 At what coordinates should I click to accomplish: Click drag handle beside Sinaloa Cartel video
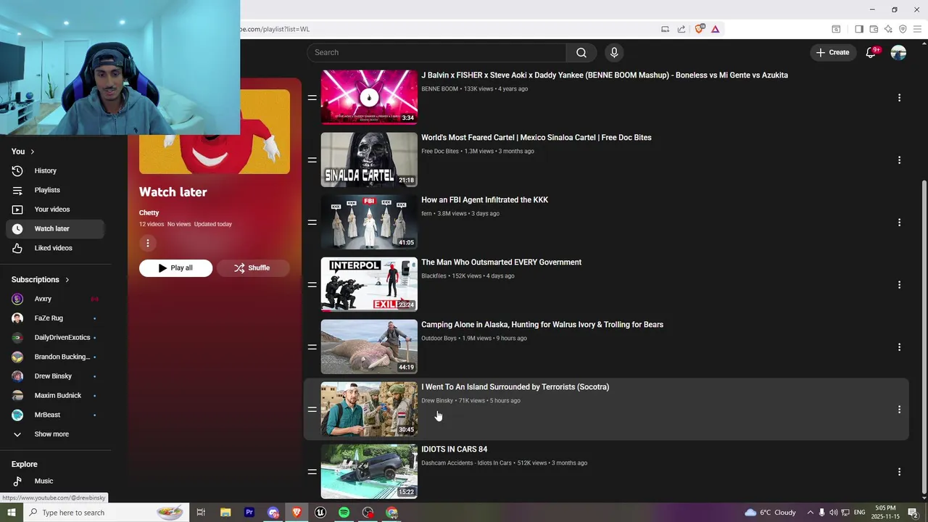[x=312, y=159]
